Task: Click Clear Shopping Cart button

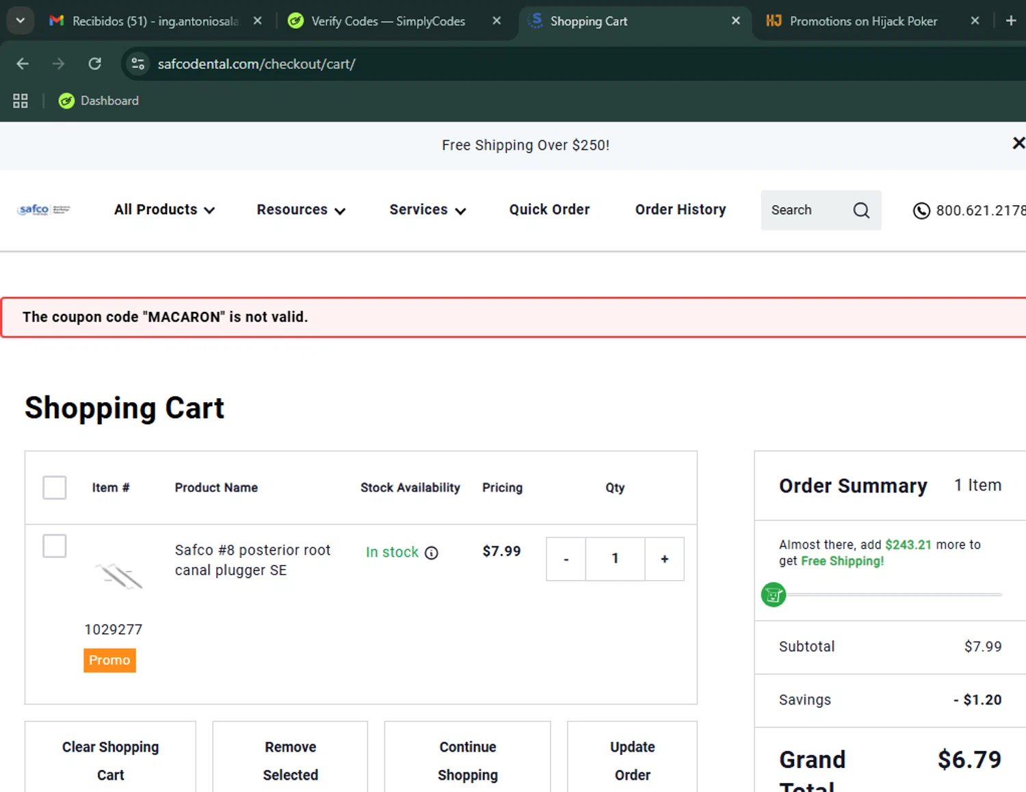Action: click(110, 757)
